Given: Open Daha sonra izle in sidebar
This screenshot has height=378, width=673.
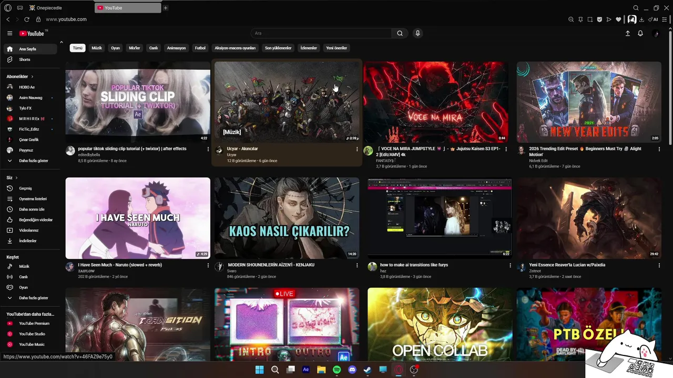Looking at the screenshot, I should point(30,209).
